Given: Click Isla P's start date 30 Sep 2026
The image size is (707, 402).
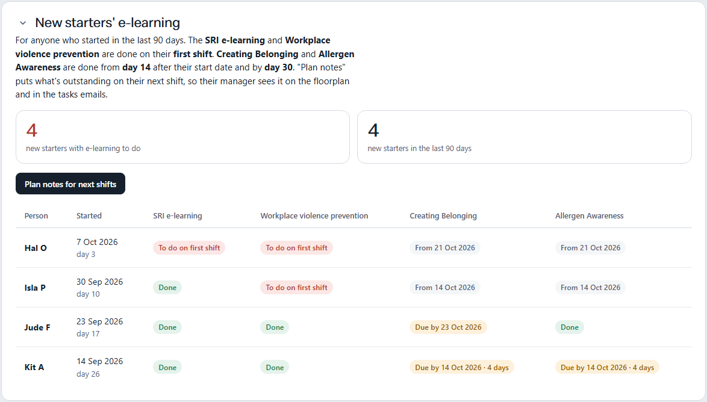Looking at the screenshot, I should 99,282.
